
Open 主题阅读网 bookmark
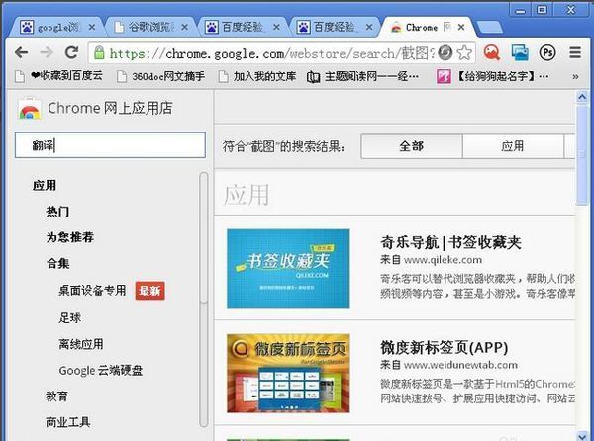[x=362, y=76]
